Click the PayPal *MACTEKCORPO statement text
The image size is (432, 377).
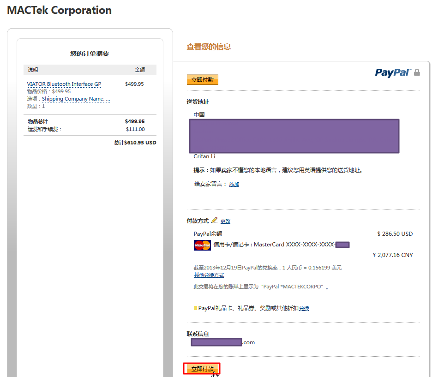click(x=292, y=287)
